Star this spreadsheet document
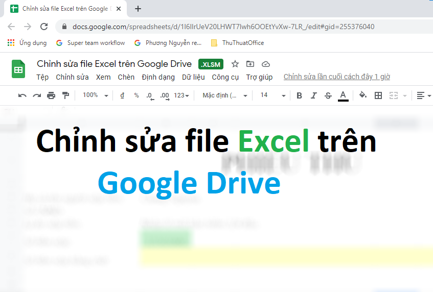This screenshot has height=292, width=433. (x=235, y=64)
